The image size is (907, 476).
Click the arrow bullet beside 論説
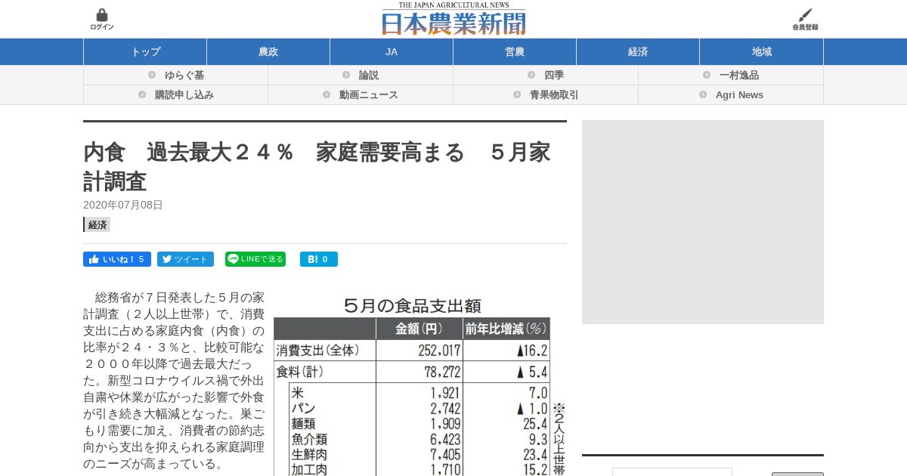346,75
